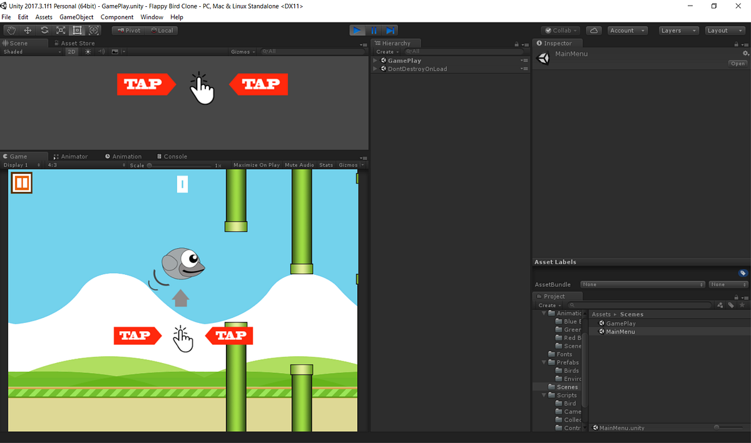Viewport: 751px width, 443px height.
Task: Open the GameObject menu
Action: 76,17
